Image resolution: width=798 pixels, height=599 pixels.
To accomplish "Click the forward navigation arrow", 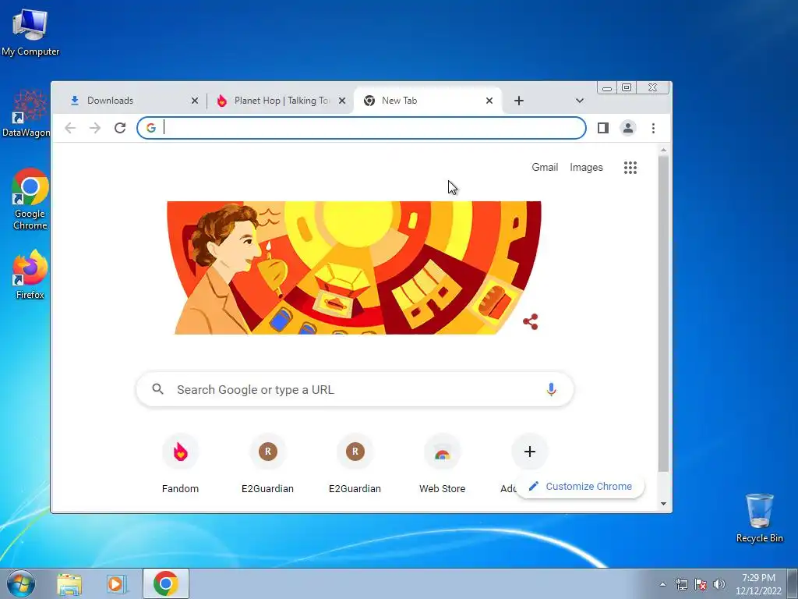I will (95, 128).
